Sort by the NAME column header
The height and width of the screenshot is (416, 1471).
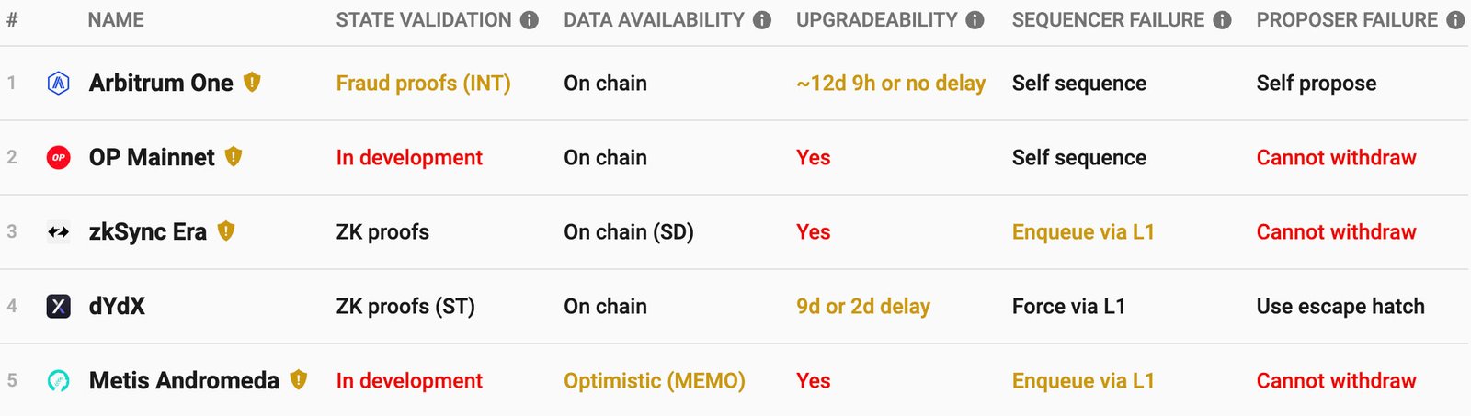[116, 20]
